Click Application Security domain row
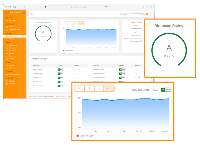 point(117,78)
